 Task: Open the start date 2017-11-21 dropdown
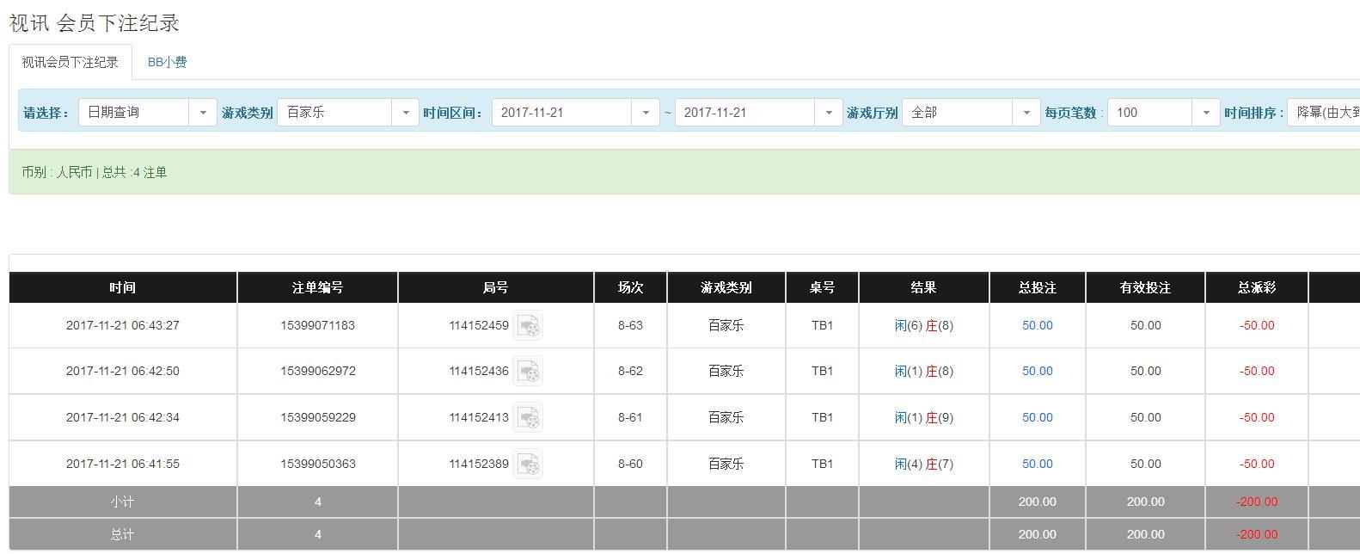point(575,113)
